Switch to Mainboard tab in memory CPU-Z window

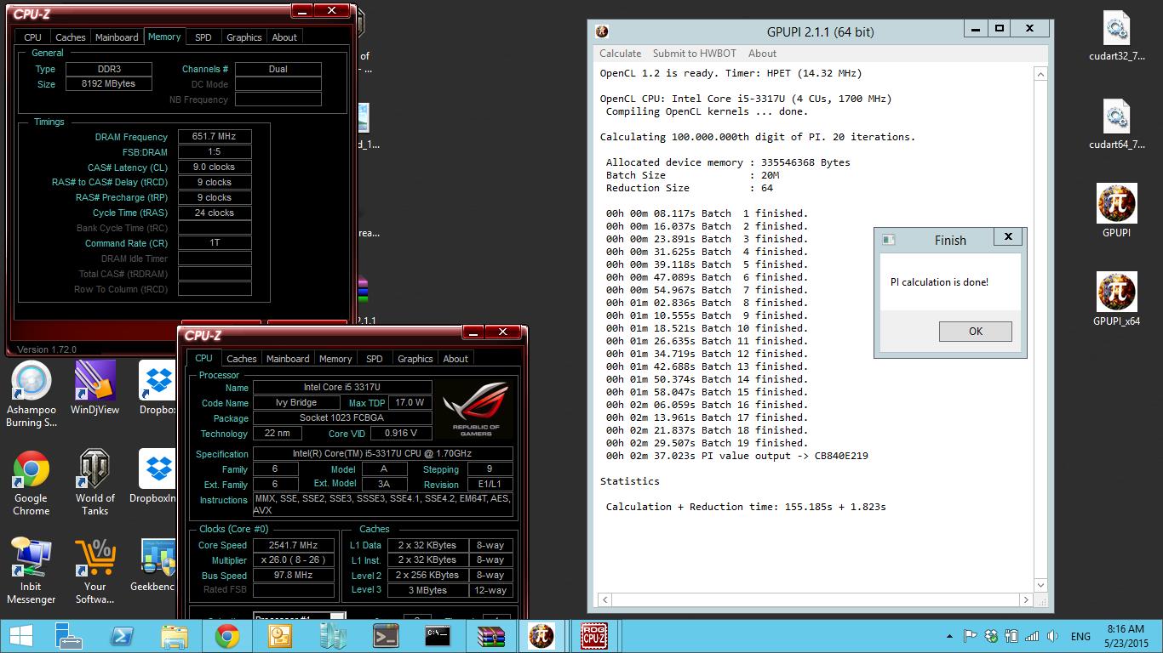pos(117,37)
